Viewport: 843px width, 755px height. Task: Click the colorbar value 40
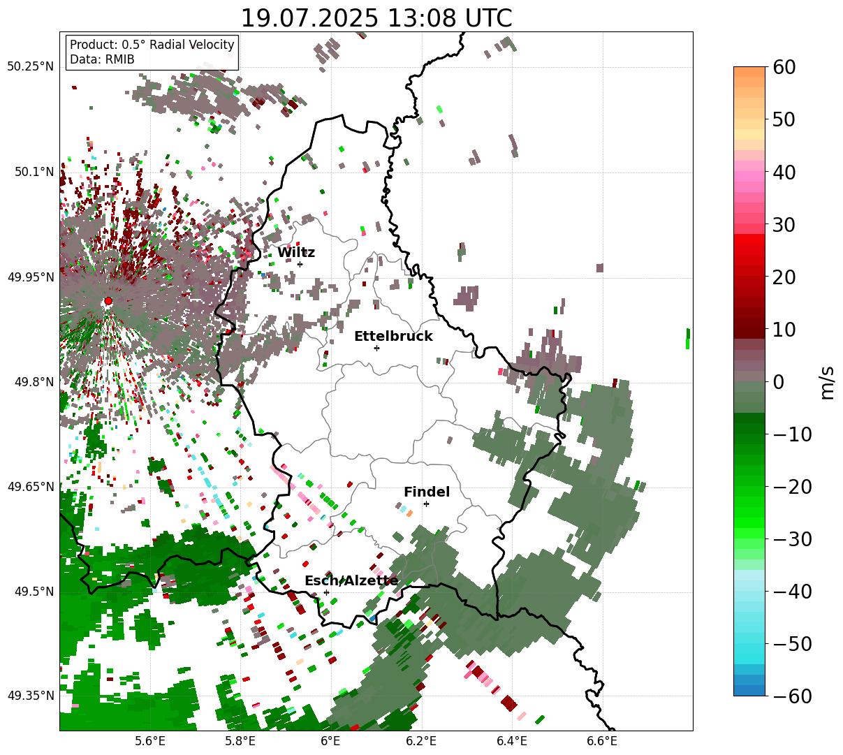[783, 172]
